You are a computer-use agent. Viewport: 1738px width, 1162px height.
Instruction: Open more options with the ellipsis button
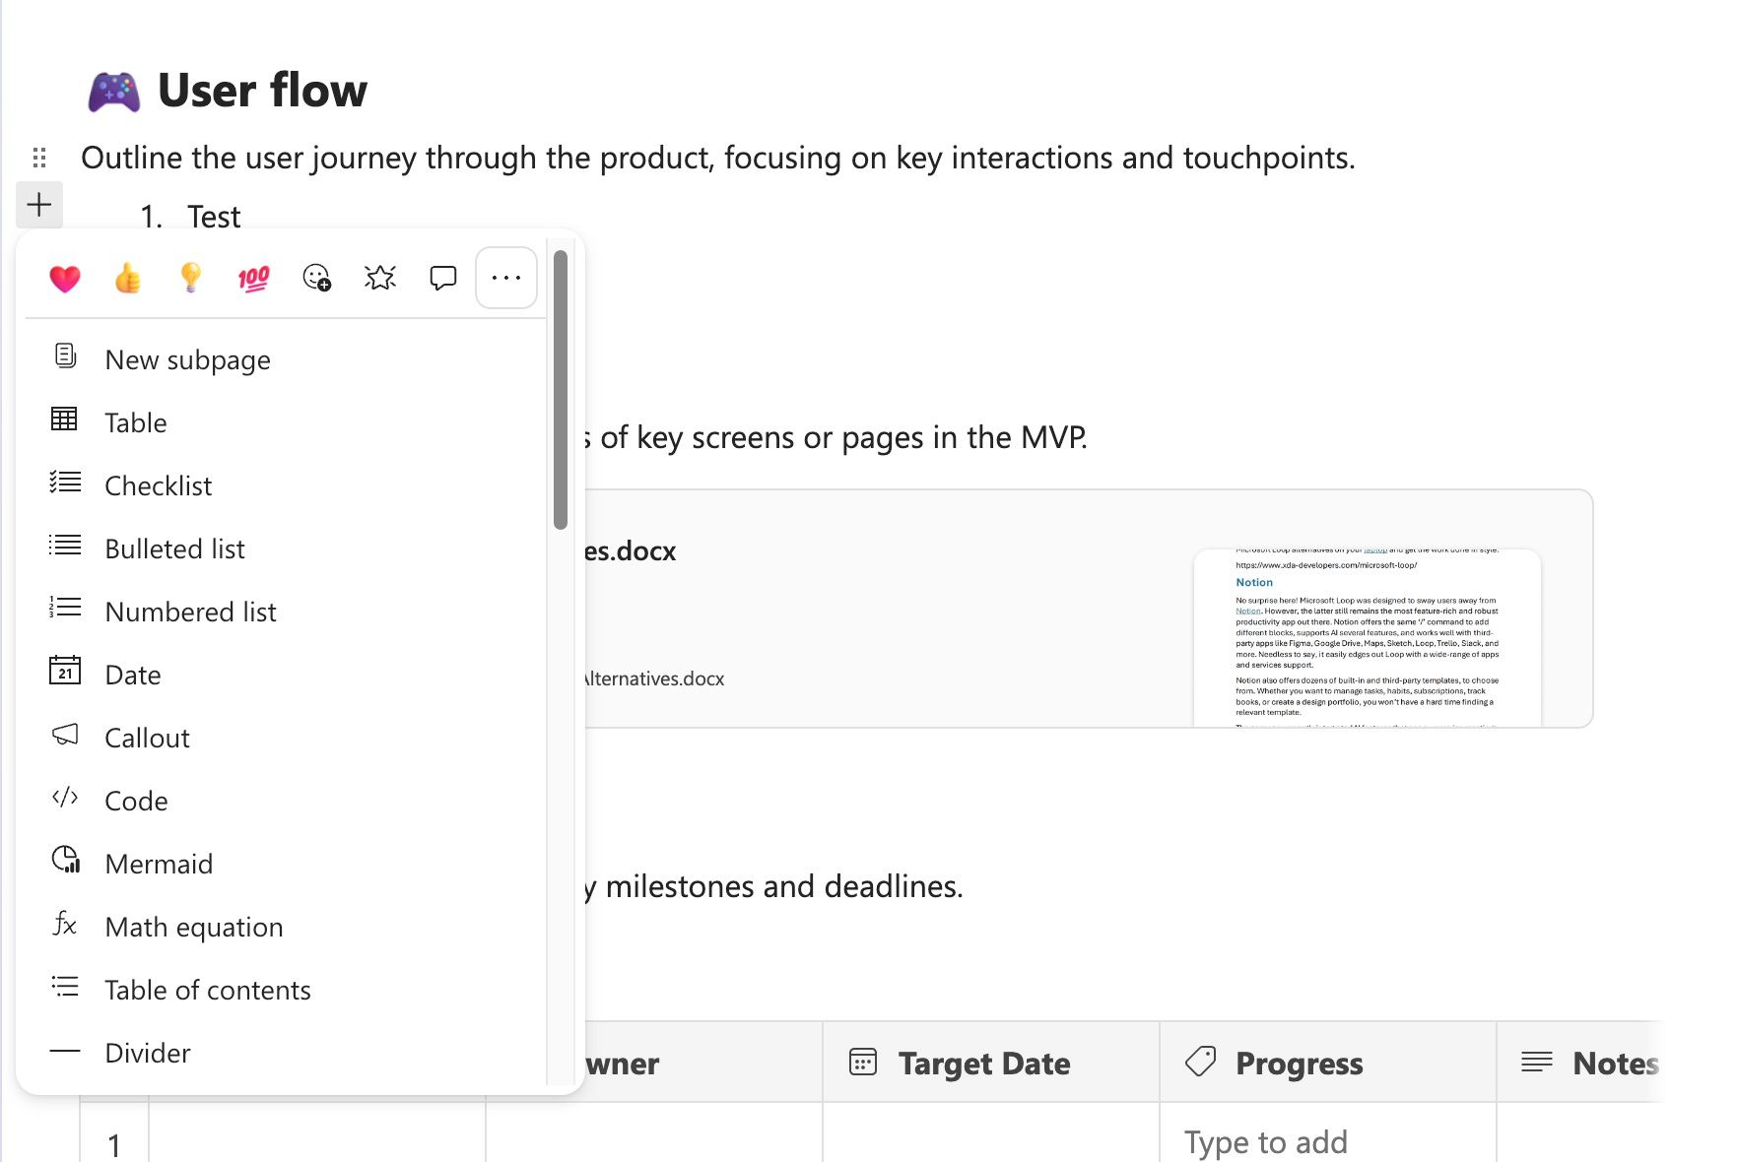[506, 278]
